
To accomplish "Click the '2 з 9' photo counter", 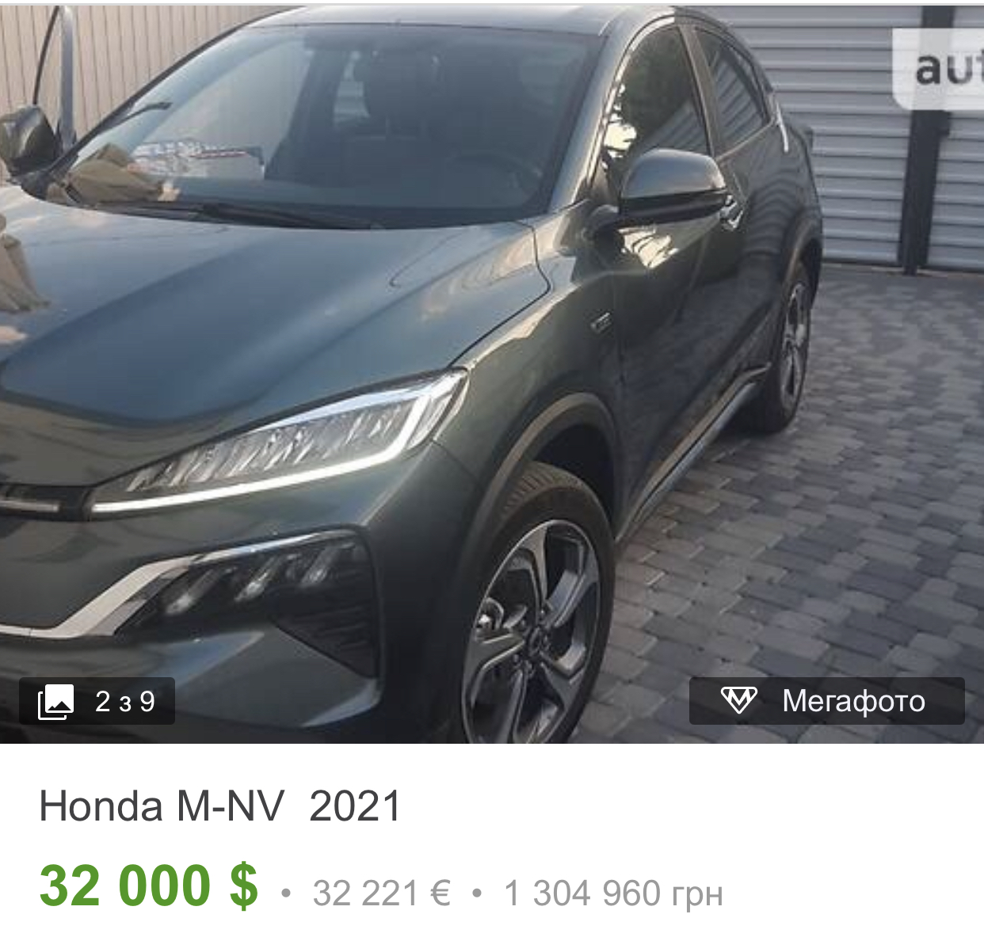I will tap(125, 702).
